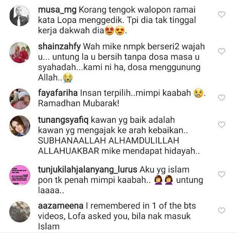Viewport: 238px width, 233px height.
Task: Visit the shainzahfy username link
Action: coord(59,47)
